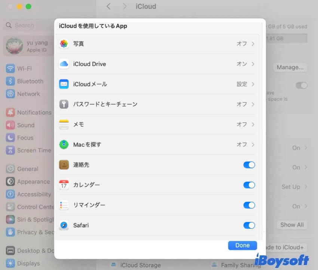Switch off the Safari iCloud toggle
Image resolution: width=318 pixels, height=270 pixels.
coord(249,225)
